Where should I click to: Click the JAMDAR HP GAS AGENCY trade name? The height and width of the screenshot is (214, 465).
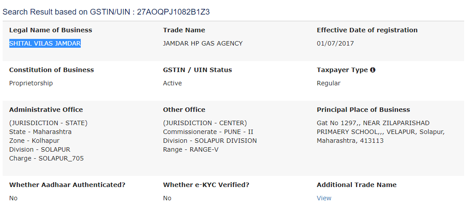click(x=203, y=43)
